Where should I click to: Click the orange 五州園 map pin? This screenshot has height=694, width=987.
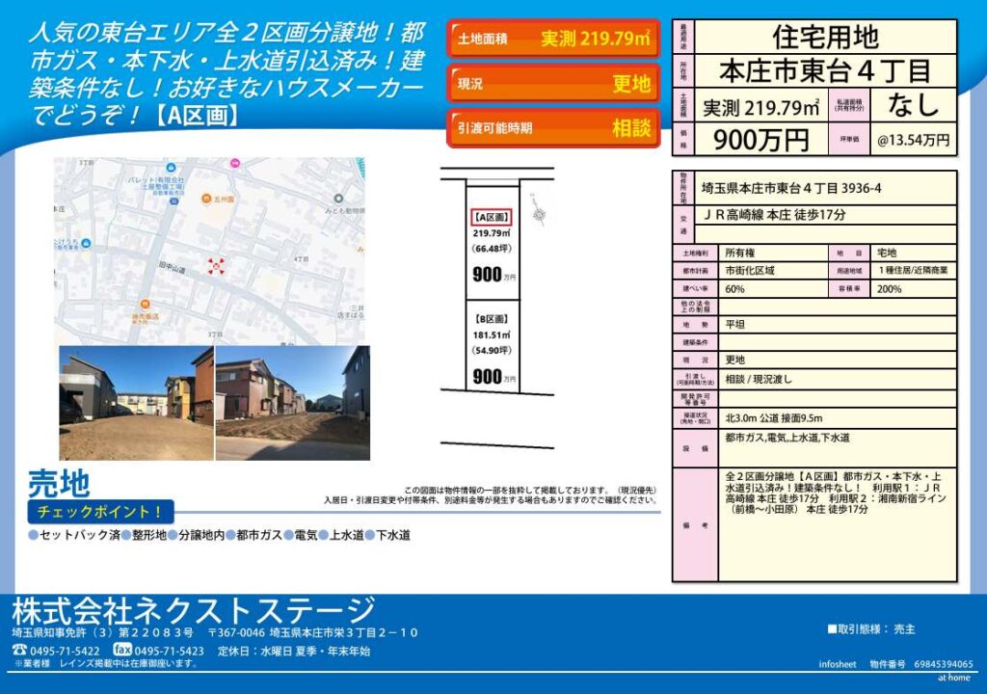[x=207, y=200]
